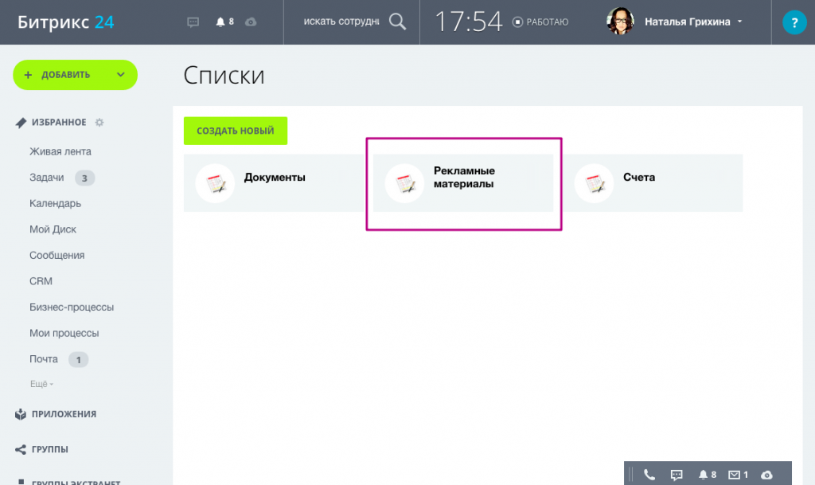Open Живая лента
The image size is (815, 485).
[60, 152]
